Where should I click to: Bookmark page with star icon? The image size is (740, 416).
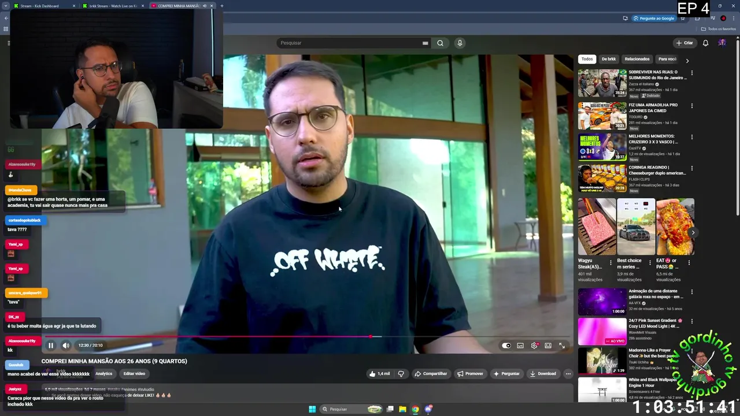click(683, 18)
